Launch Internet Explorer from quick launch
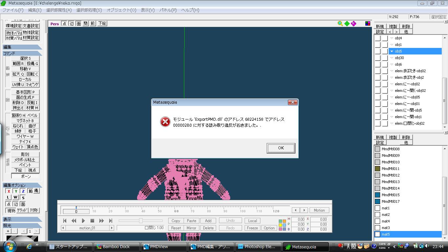The image size is (448, 252). click(x=29, y=246)
